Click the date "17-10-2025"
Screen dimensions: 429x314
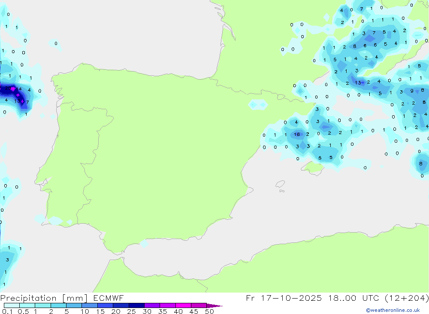pos(291,298)
